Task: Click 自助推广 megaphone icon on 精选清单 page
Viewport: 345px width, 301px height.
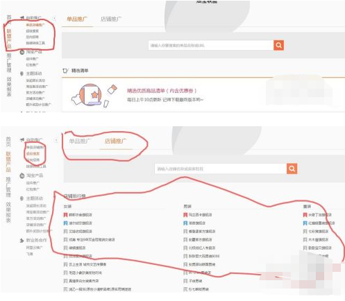Action: tap(22, 17)
